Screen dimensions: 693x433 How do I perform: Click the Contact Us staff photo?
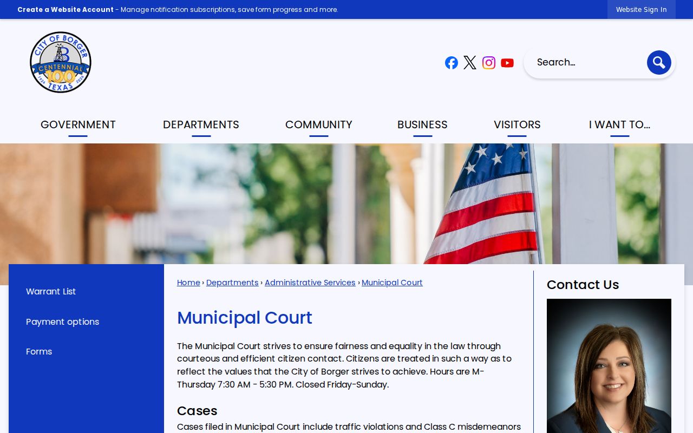coord(609,366)
